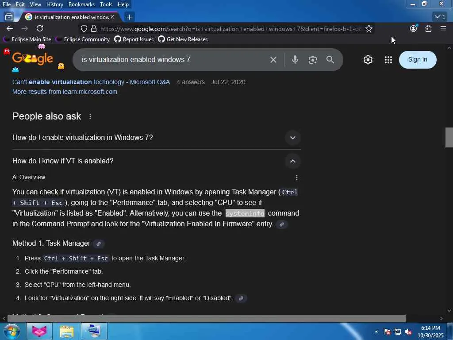Open Google apps grid
Viewport: 453px width, 340px height.
[388, 60]
